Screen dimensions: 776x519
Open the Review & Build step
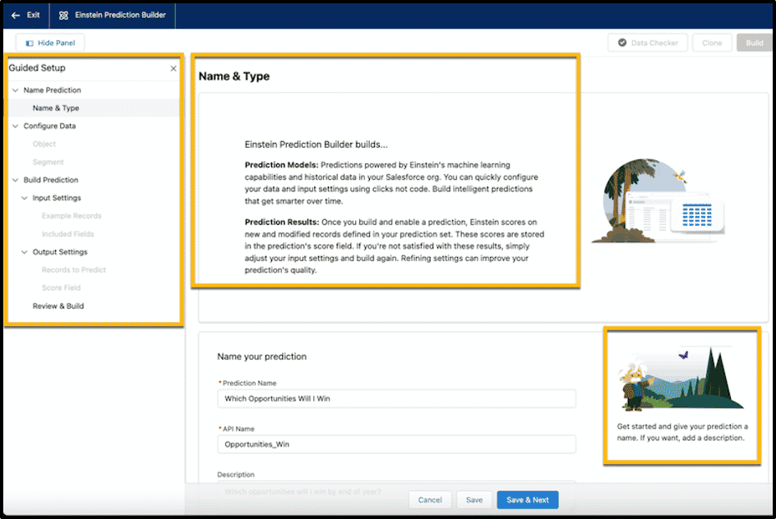click(x=58, y=306)
